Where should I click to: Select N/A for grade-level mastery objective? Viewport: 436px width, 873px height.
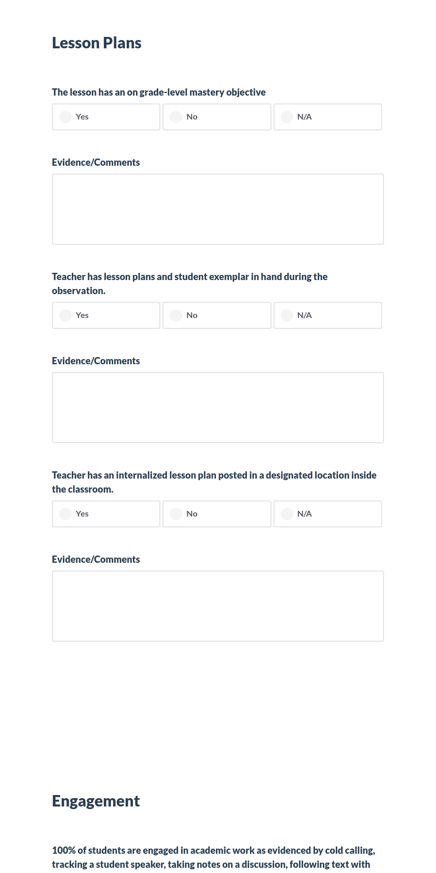tap(287, 117)
